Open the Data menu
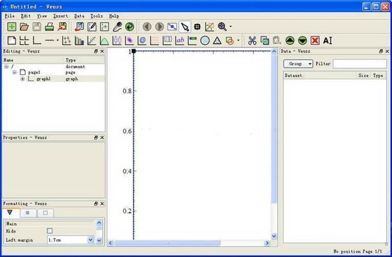 click(x=79, y=16)
